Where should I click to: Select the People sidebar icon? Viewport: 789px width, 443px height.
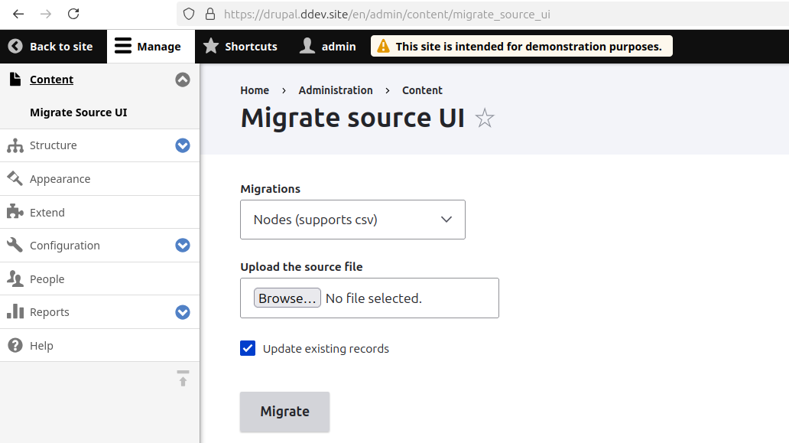pos(14,279)
